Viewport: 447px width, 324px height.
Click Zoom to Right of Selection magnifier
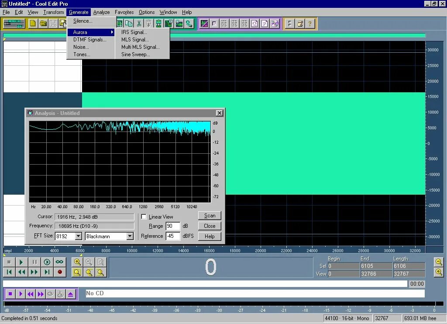pyautogui.click(x=101, y=272)
